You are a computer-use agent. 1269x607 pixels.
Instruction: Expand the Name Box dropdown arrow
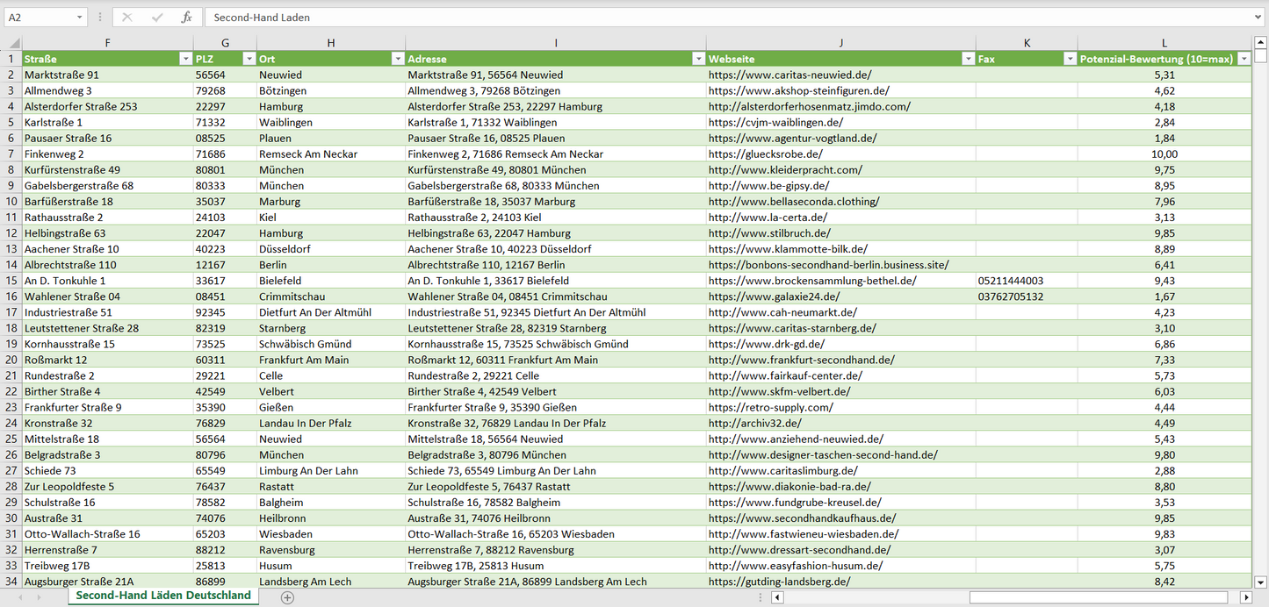tap(79, 18)
